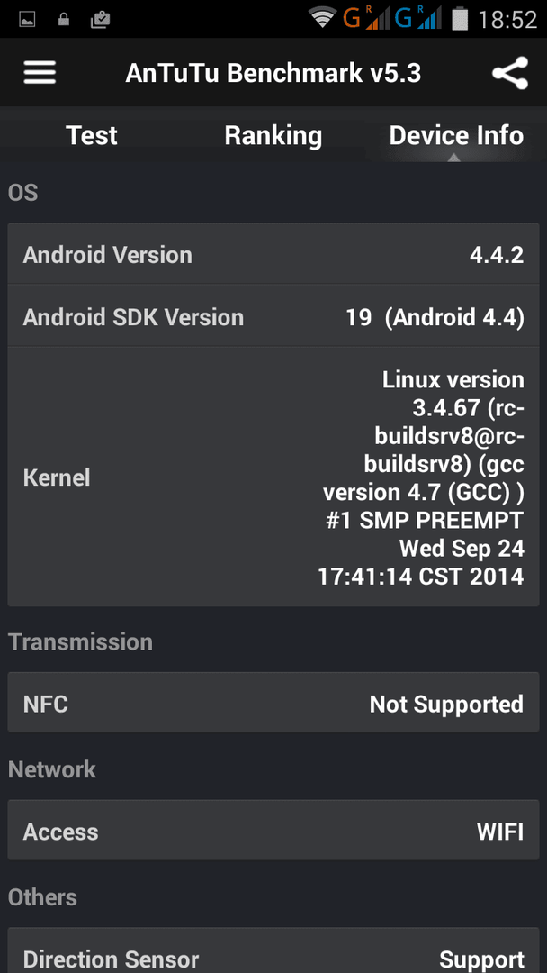Tap the lock notification icon
The width and height of the screenshot is (547, 973).
point(63,20)
